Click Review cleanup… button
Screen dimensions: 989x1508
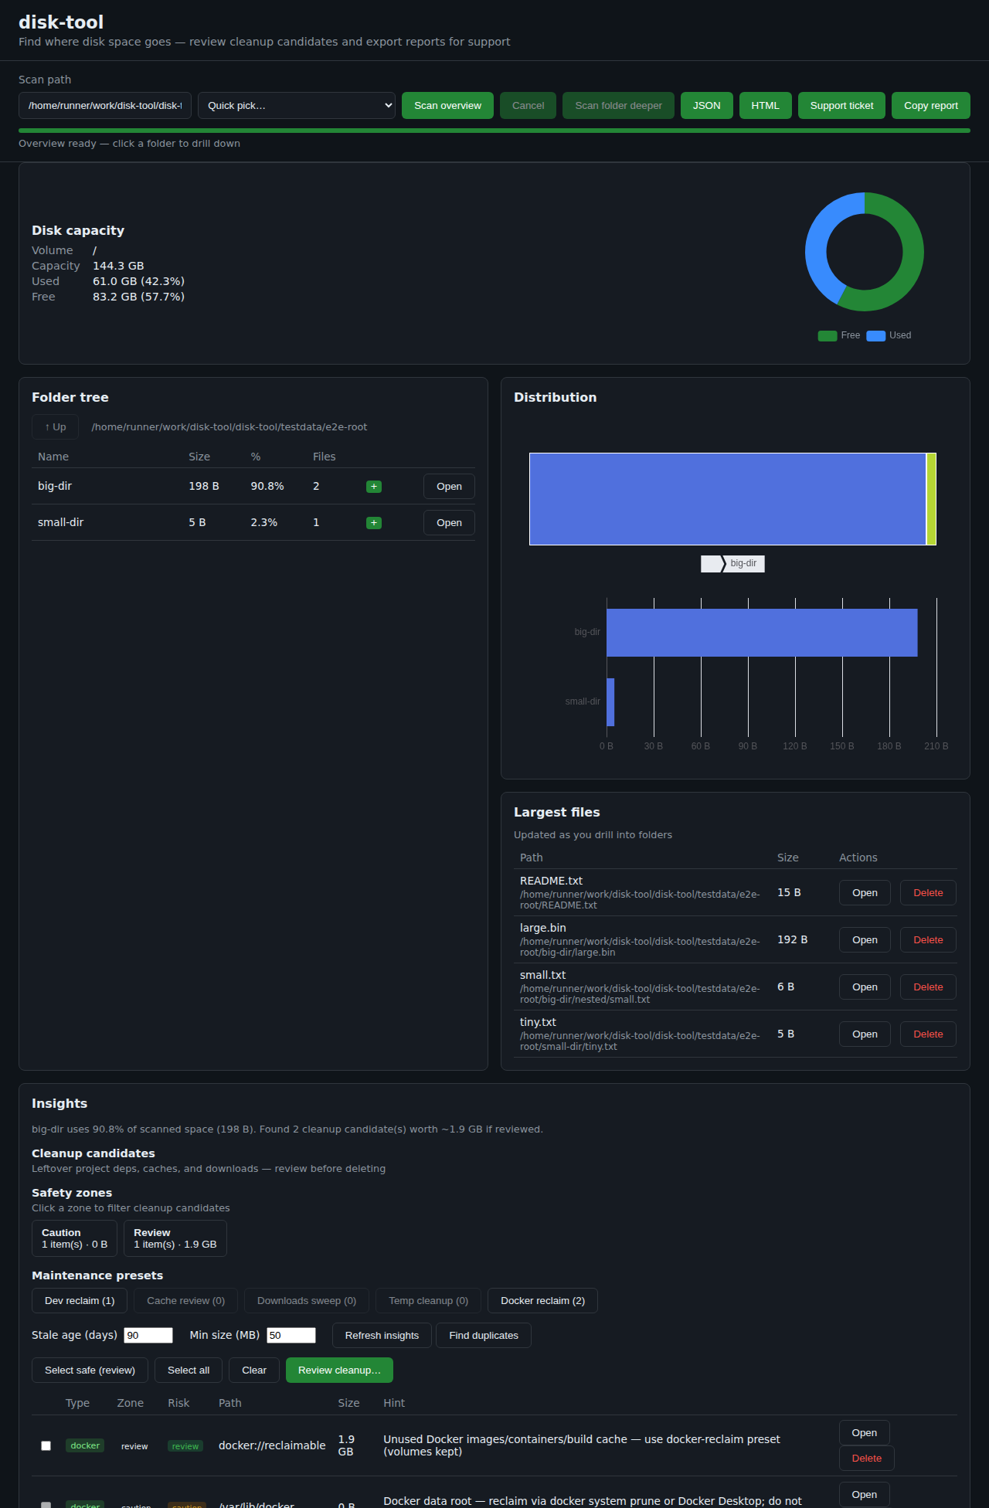click(x=339, y=1370)
